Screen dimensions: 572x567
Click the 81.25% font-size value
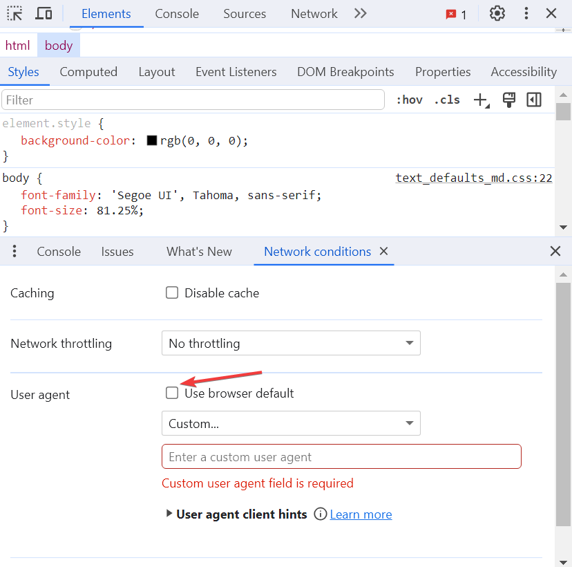pyautogui.click(x=117, y=210)
